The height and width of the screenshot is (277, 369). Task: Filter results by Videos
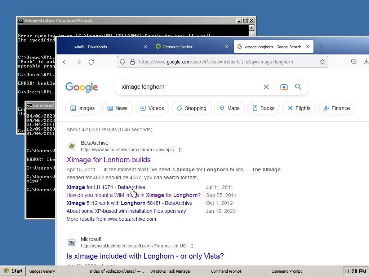[152, 108]
